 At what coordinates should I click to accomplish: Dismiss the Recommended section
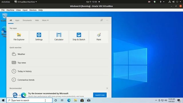point(107,88)
